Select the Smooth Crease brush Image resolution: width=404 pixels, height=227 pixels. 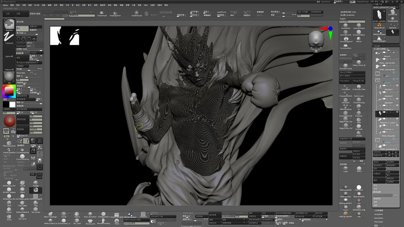click(345, 67)
